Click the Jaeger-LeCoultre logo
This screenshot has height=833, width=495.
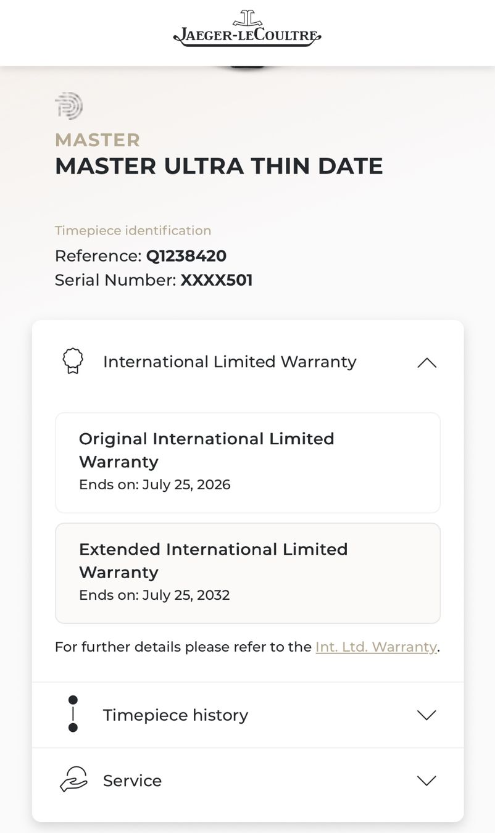tap(247, 28)
